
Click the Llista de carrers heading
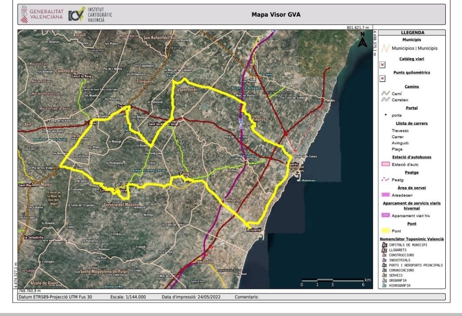pos(411,123)
